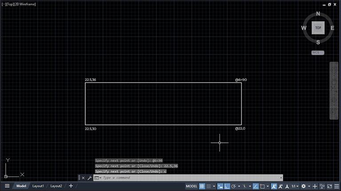
Task: Open the [Top] view controls menu
Action: [x=10, y=4]
